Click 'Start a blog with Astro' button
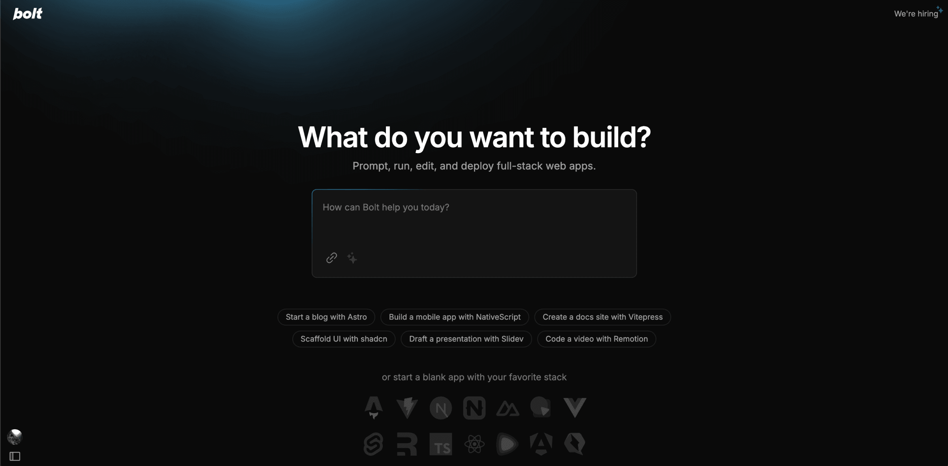The height and width of the screenshot is (466, 948). 327,316
